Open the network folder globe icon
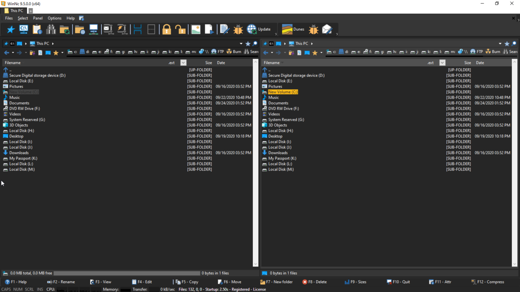Screen dimensions: 520x292 coord(79,29)
